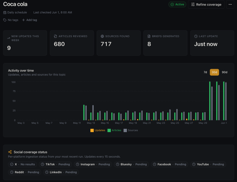
Task: Click the Articles Reviewed 680 value
Action: pos(59,44)
